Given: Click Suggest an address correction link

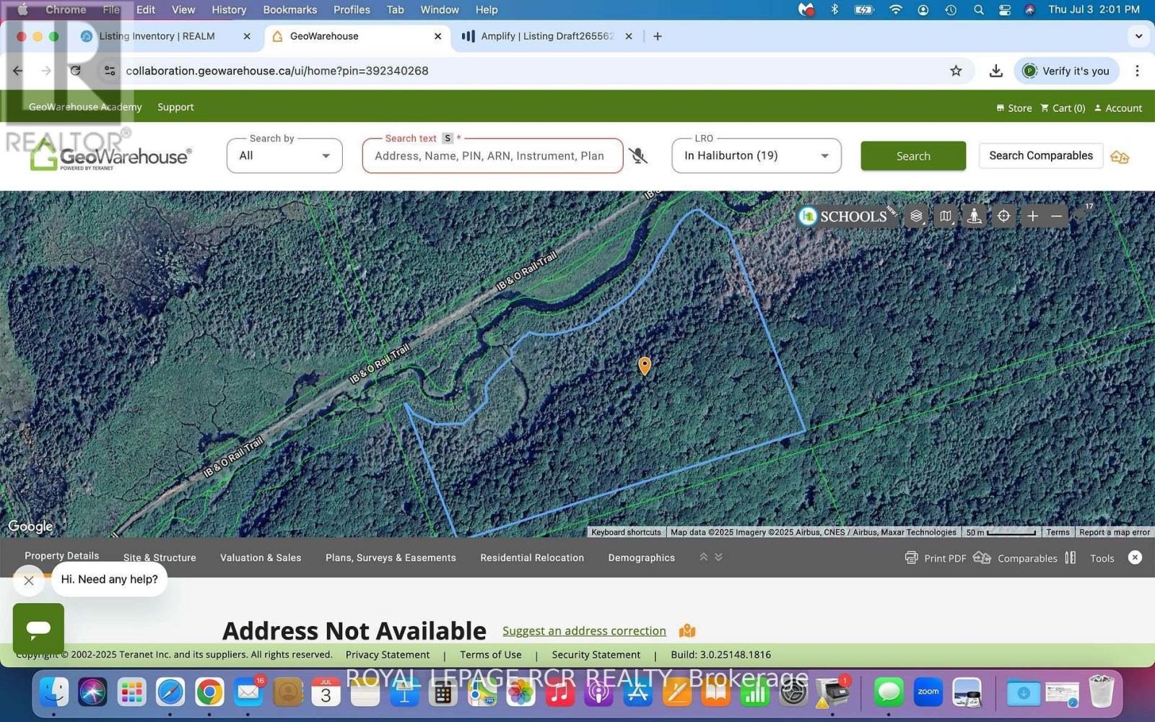Looking at the screenshot, I should 583,630.
